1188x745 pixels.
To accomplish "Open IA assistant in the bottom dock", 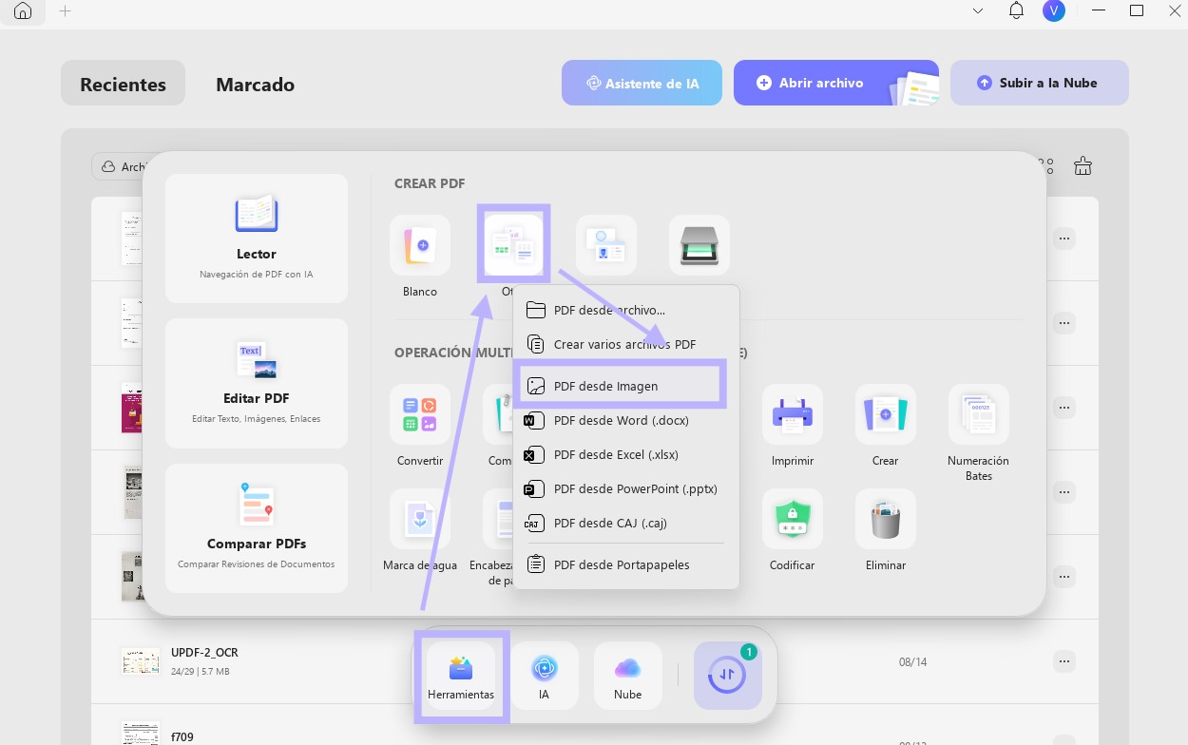I will pos(545,676).
